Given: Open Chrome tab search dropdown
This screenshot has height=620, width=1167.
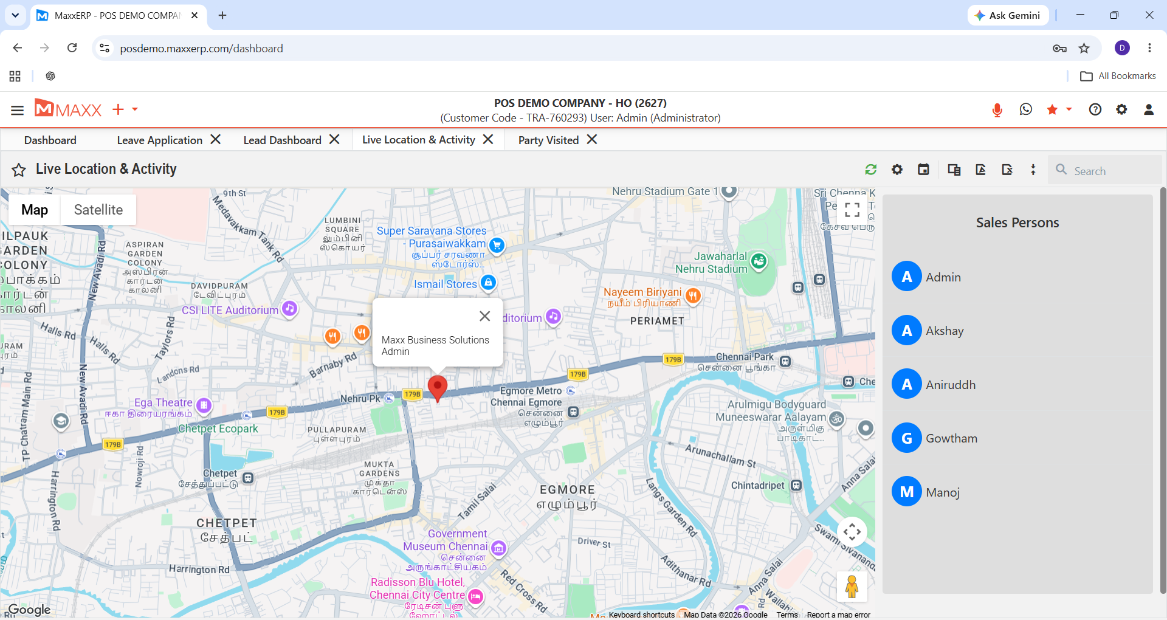Looking at the screenshot, I should pyautogui.click(x=15, y=15).
